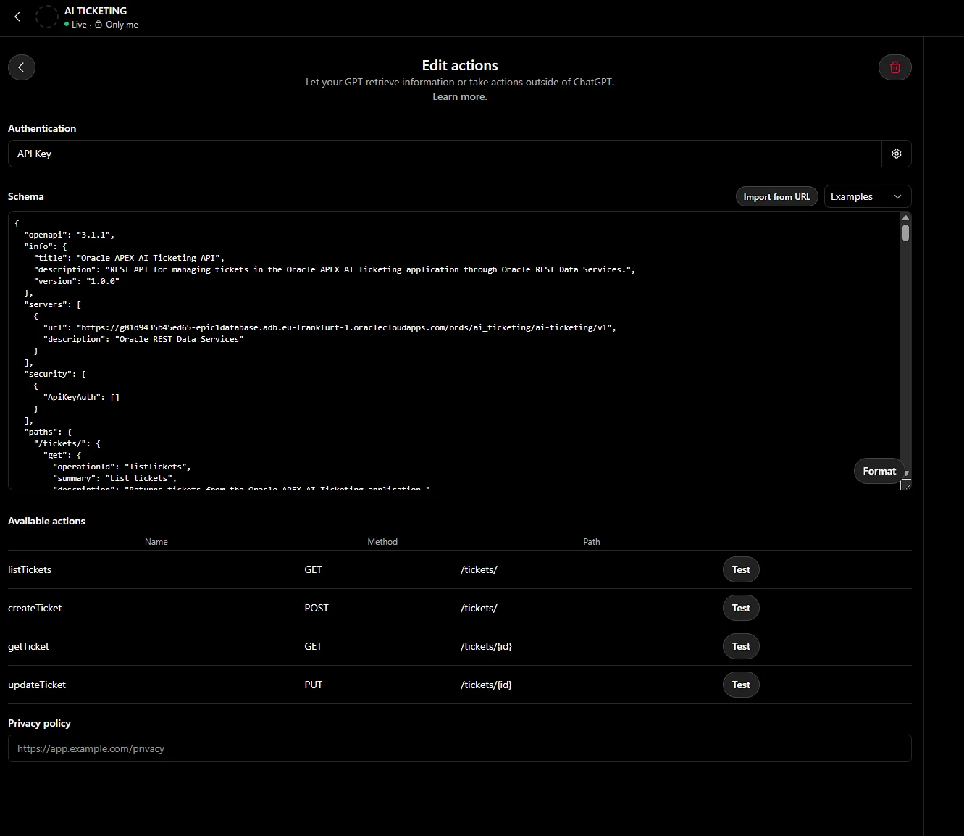Click the POST method cell

point(317,608)
